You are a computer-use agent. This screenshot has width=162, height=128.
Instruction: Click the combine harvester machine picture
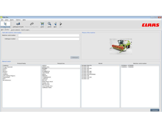(x=121, y=46)
